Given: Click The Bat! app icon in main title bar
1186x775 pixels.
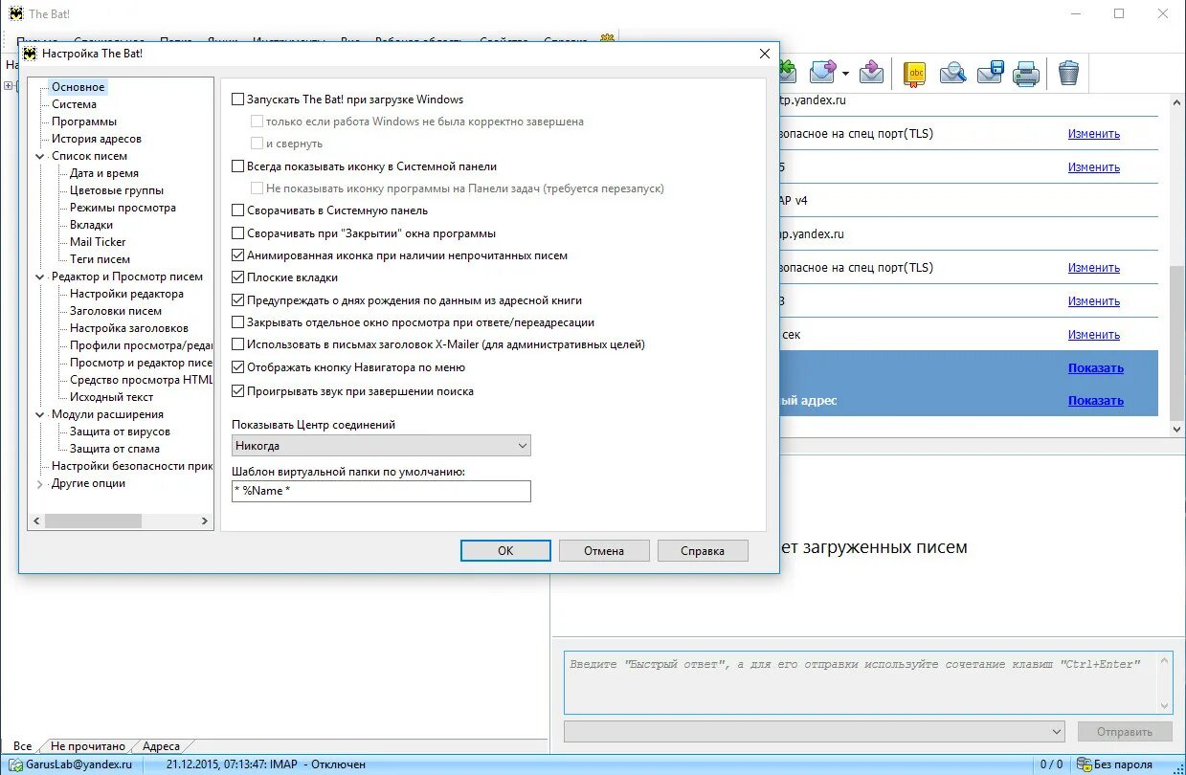Looking at the screenshot, I should coord(15,13).
